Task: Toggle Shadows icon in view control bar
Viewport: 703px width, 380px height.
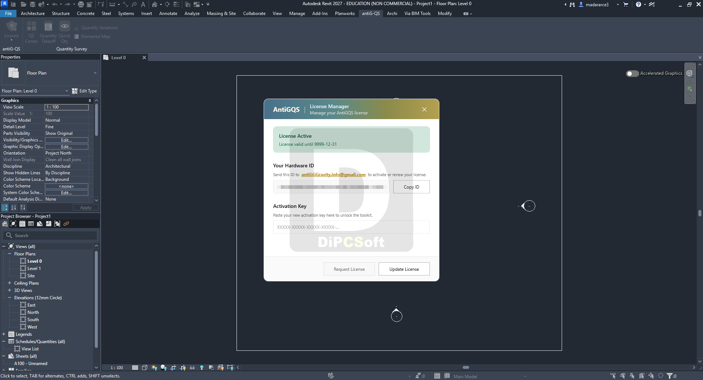Action: tap(164, 368)
